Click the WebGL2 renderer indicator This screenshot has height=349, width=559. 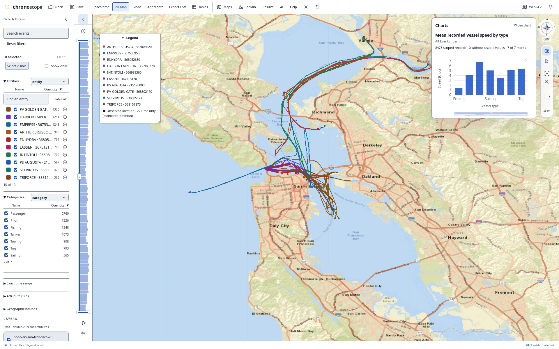pyautogui.click(x=532, y=7)
